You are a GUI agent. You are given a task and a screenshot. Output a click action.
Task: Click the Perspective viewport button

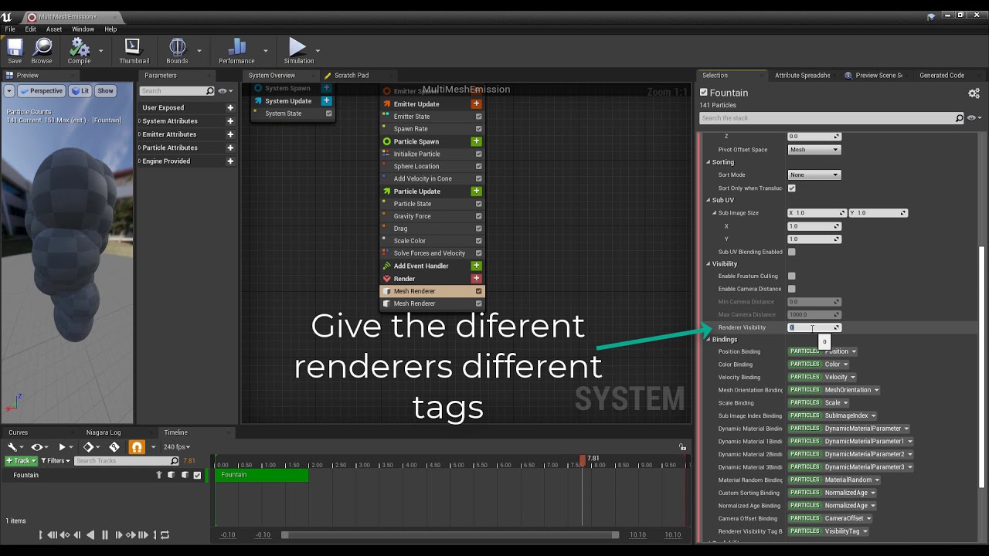click(42, 90)
